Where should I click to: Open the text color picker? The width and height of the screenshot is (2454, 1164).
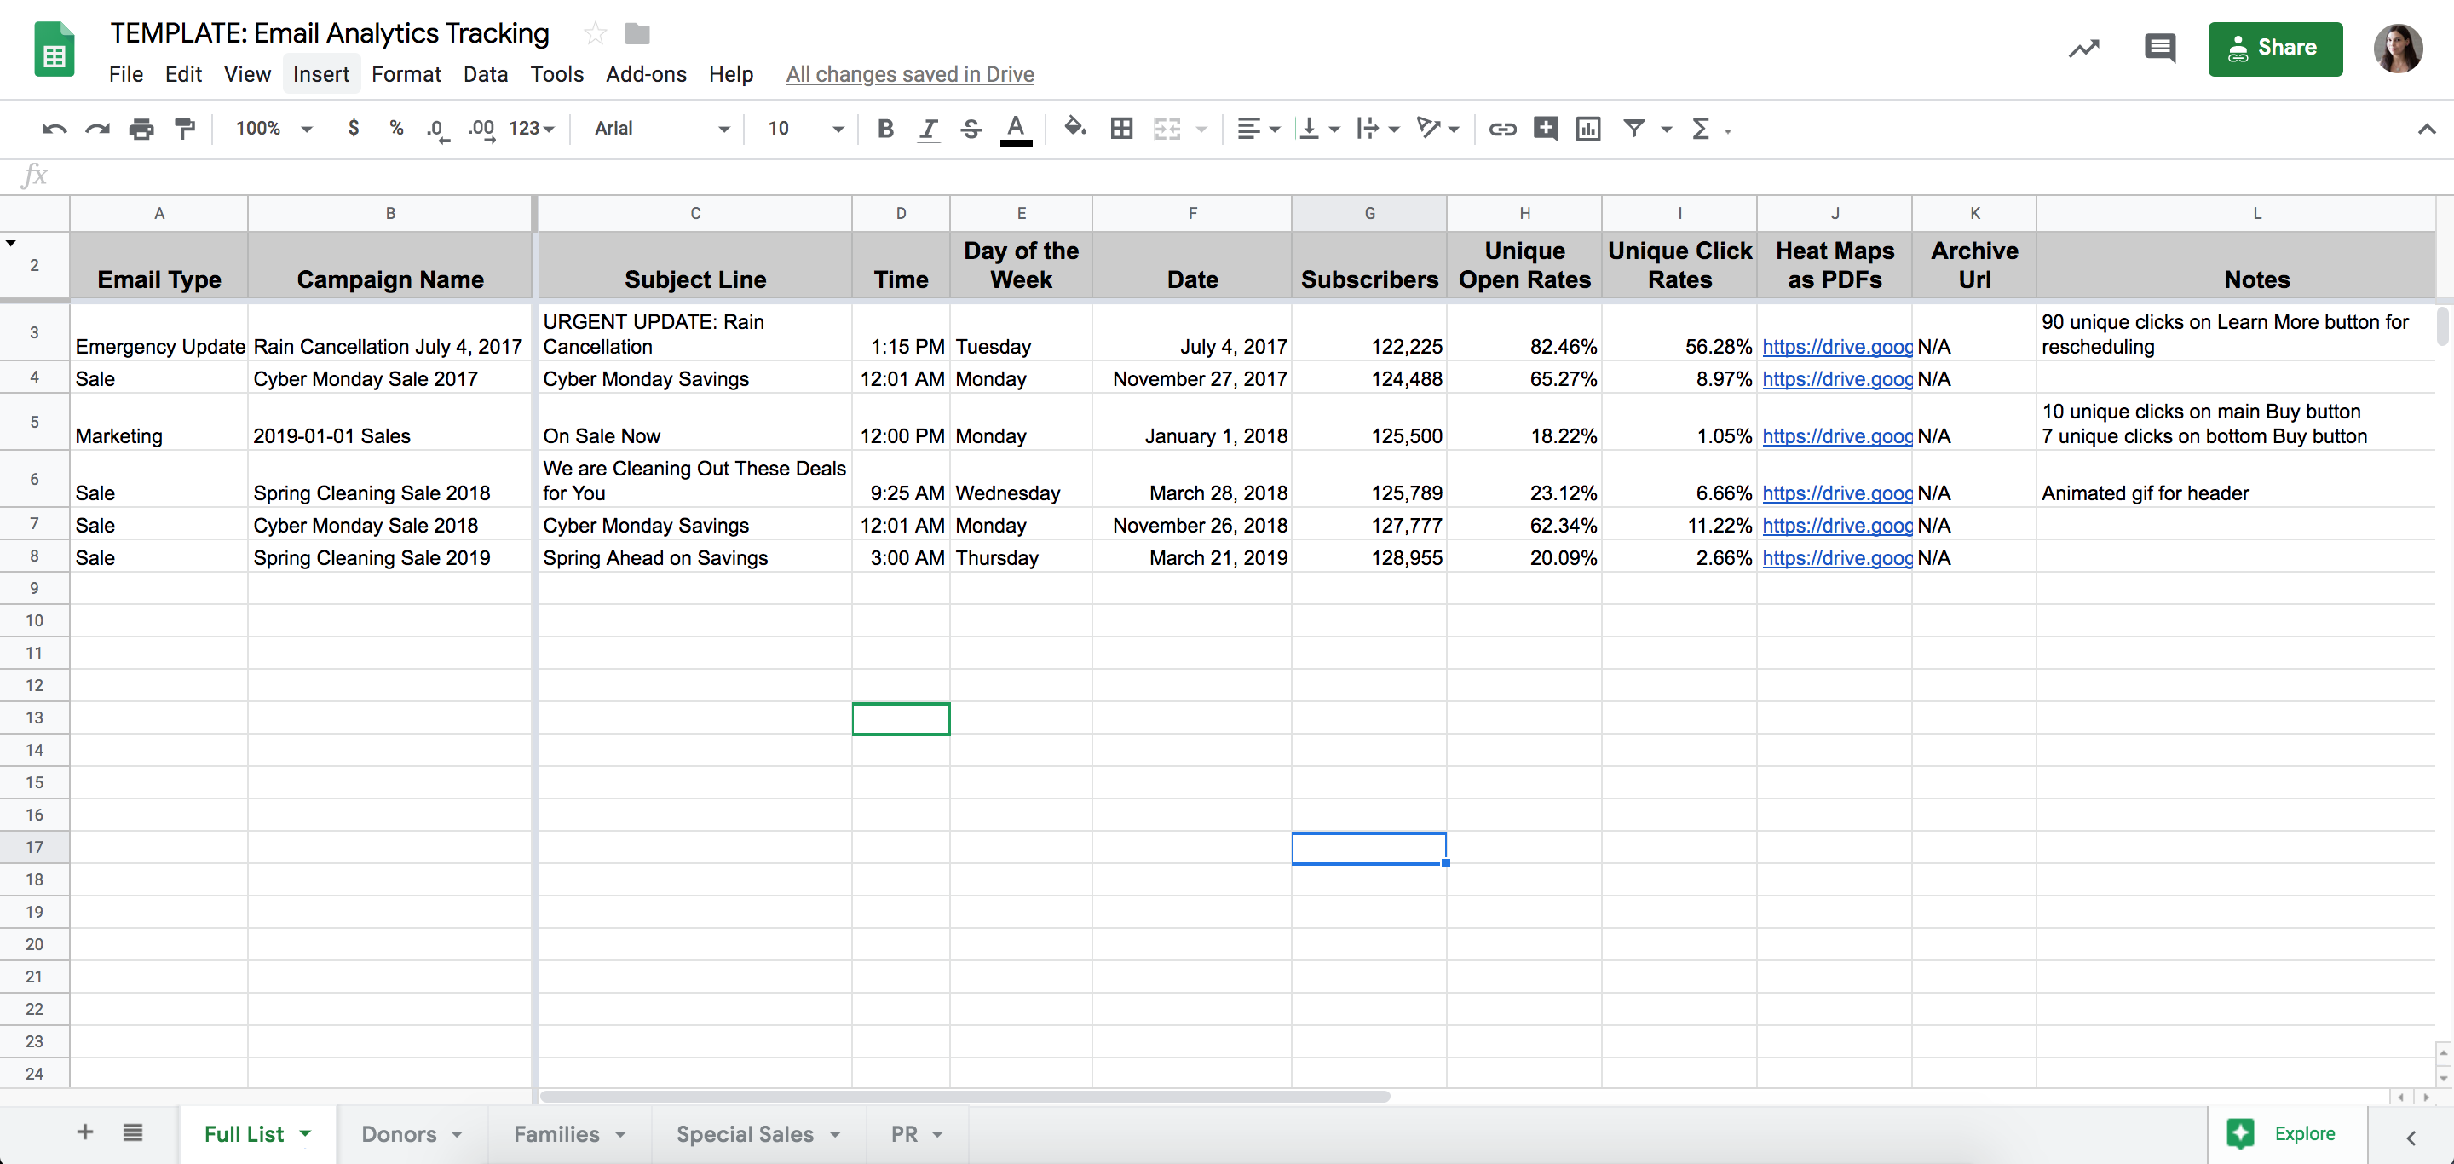(x=1016, y=129)
